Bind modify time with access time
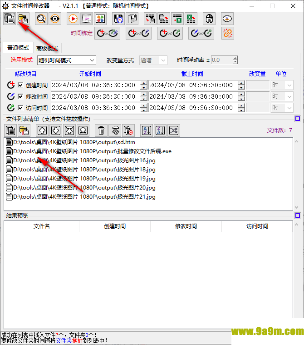The image size is (304, 345). [x=201, y=33]
